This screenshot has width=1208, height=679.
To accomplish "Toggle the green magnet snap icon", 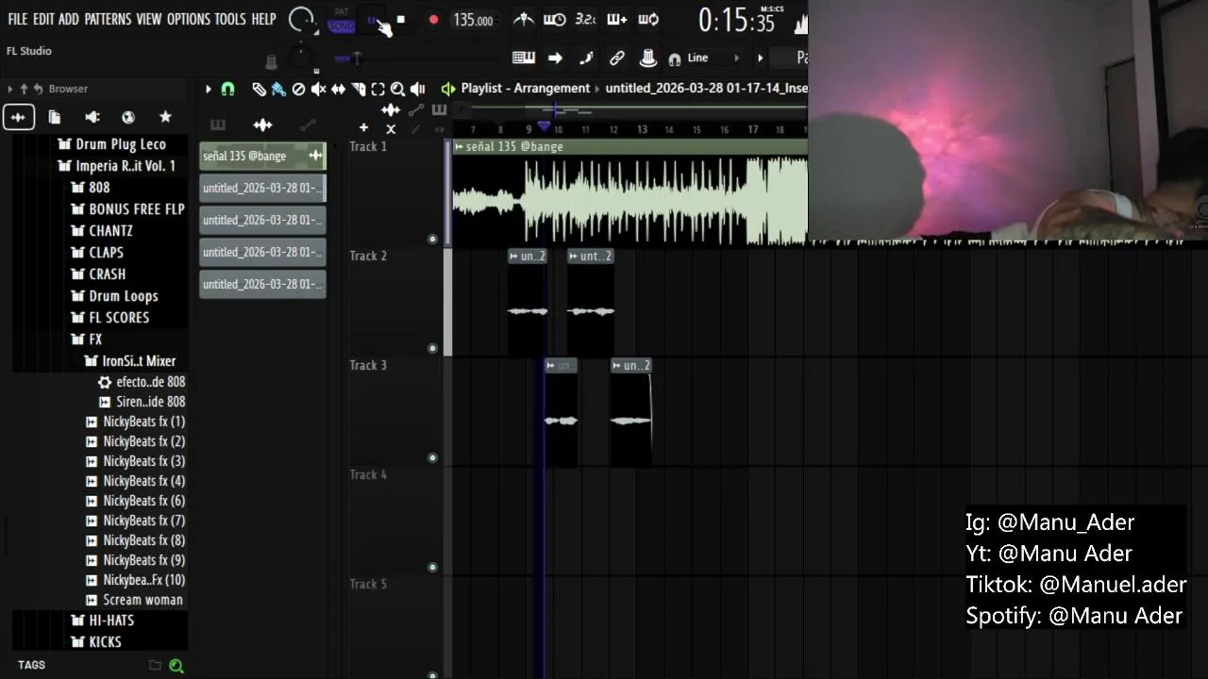I will tap(227, 89).
